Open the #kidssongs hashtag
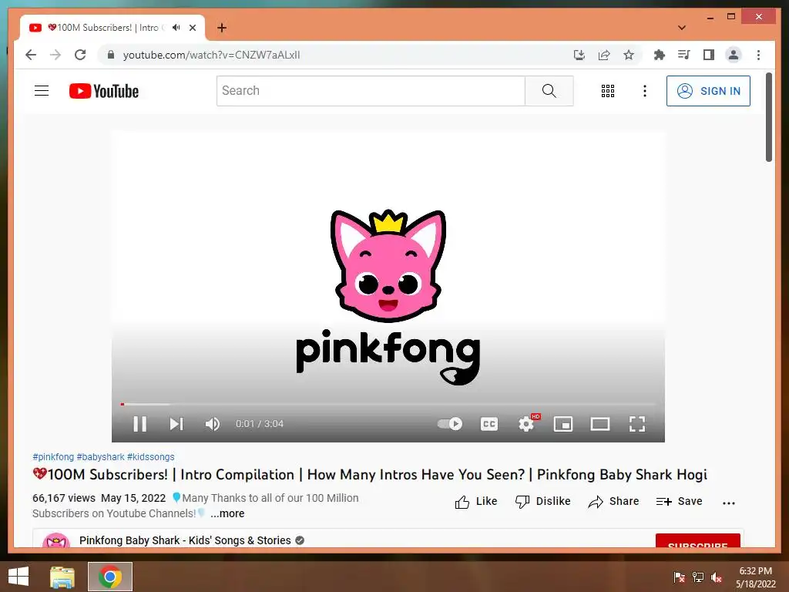Viewport: 789px width, 592px height. coord(150,456)
